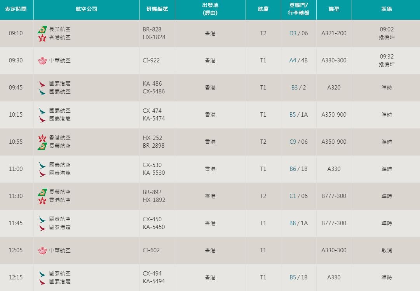Click Hong Kong Airlines logo in 09:10 row
420x291 pixels.
(42, 38)
